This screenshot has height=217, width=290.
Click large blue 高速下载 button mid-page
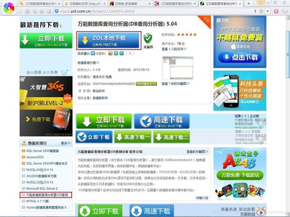point(162,121)
